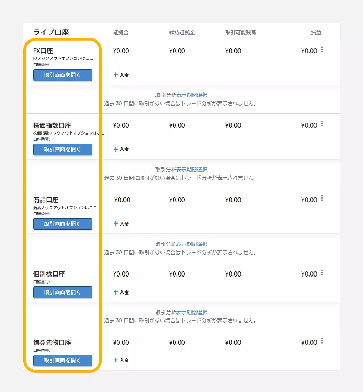
Task: Click 取引可能残高 value ¥0.00 of 商品口座
Action: (x=233, y=200)
